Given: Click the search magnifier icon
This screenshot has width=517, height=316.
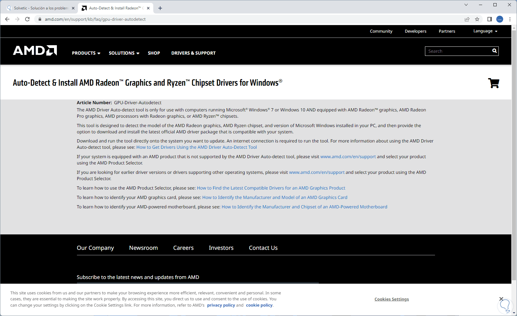Looking at the screenshot, I should (494, 51).
